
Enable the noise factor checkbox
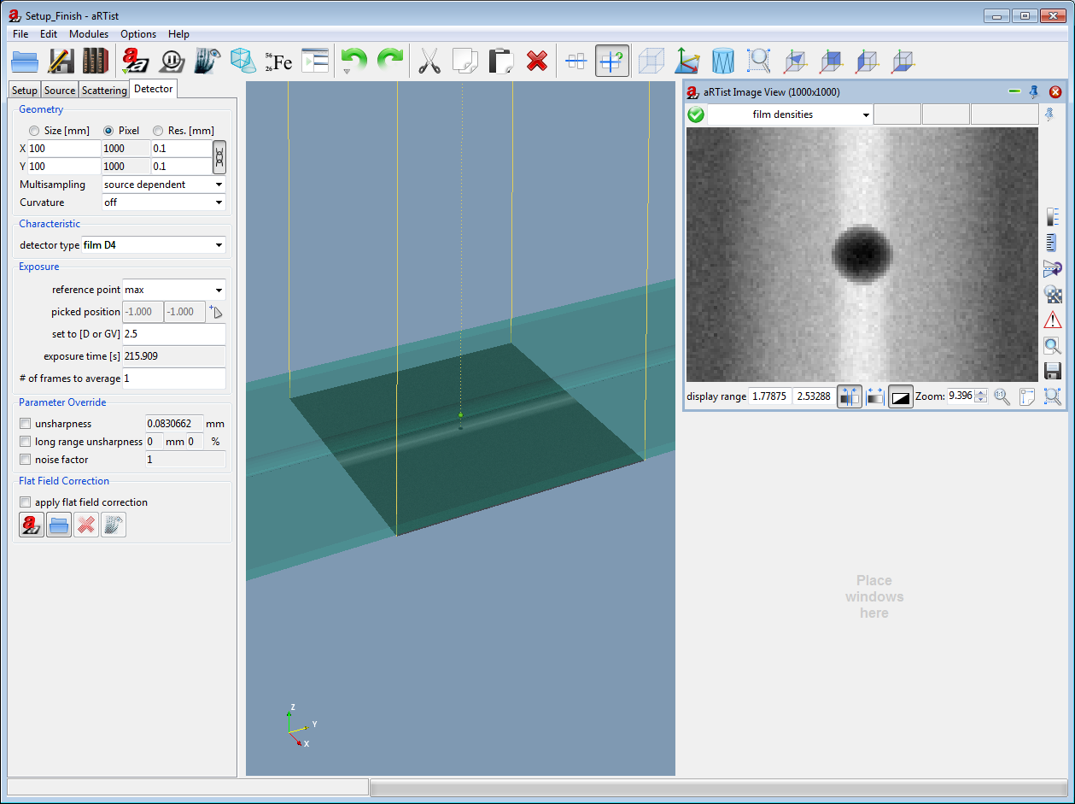pyautogui.click(x=26, y=460)
